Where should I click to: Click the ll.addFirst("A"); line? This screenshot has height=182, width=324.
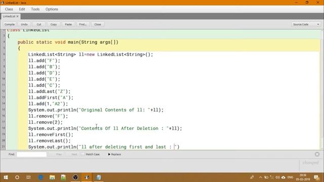51,98
